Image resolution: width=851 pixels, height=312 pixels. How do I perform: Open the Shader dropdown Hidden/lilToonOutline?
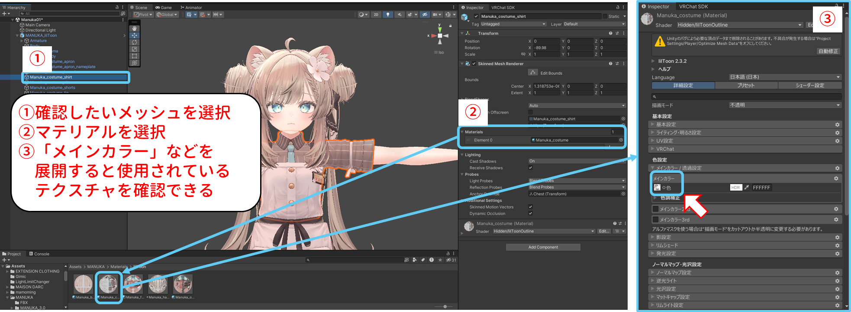[x=739, y=25]
